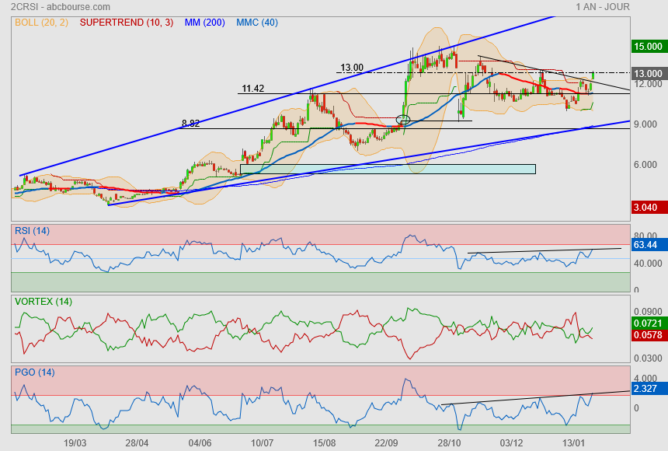Click the 11.42 horizontal level label
Image resolution: width=668 pixels, height=451 pixels.
tap(253, 89)
